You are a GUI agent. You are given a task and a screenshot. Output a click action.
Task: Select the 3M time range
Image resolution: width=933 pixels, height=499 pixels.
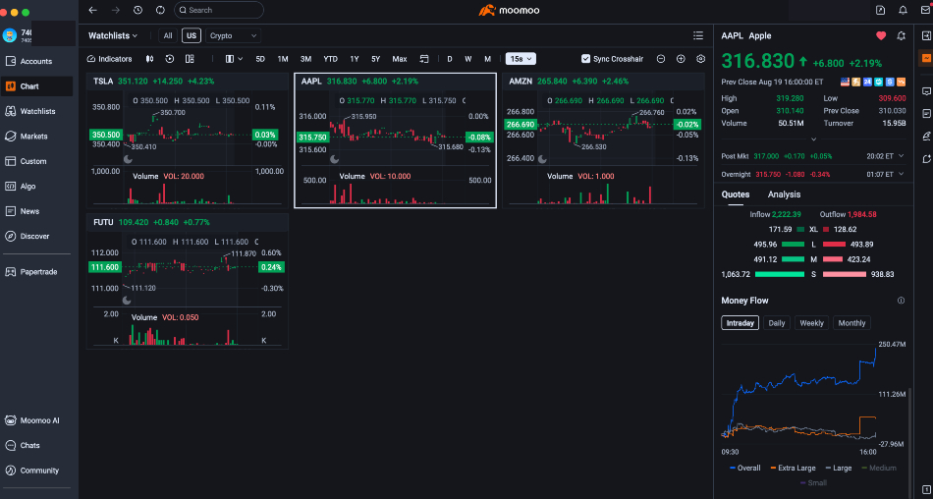pyautogui.click(x=305, y=59)
